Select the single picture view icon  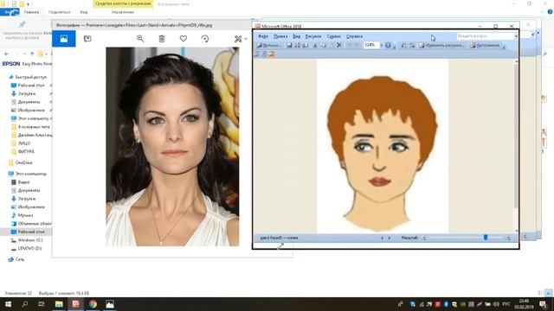[271, 54]
